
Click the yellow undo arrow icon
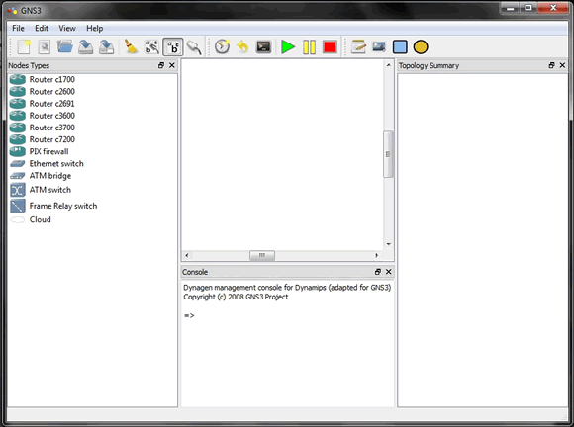point(242,46)
